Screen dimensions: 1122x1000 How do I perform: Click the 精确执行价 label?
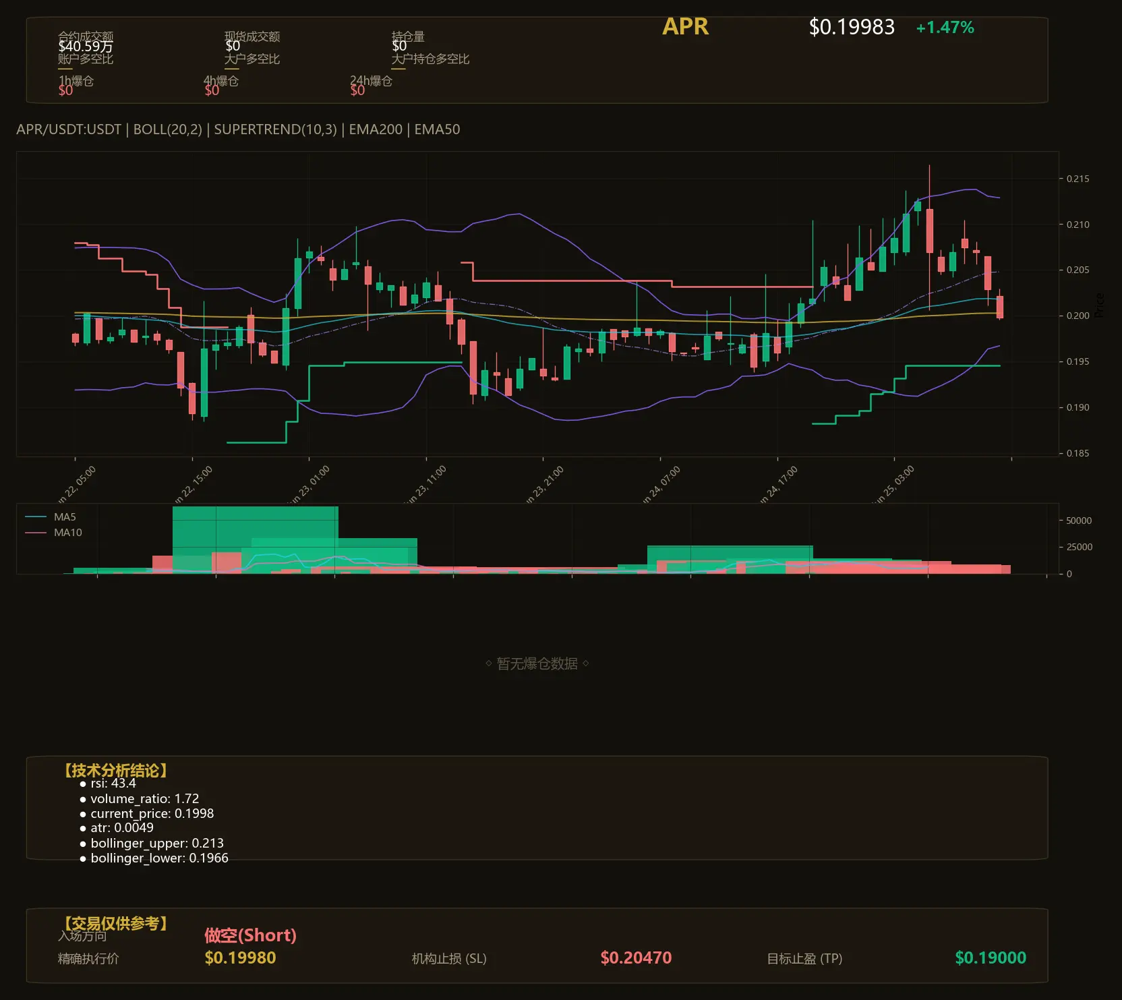(x=88, y=959)
